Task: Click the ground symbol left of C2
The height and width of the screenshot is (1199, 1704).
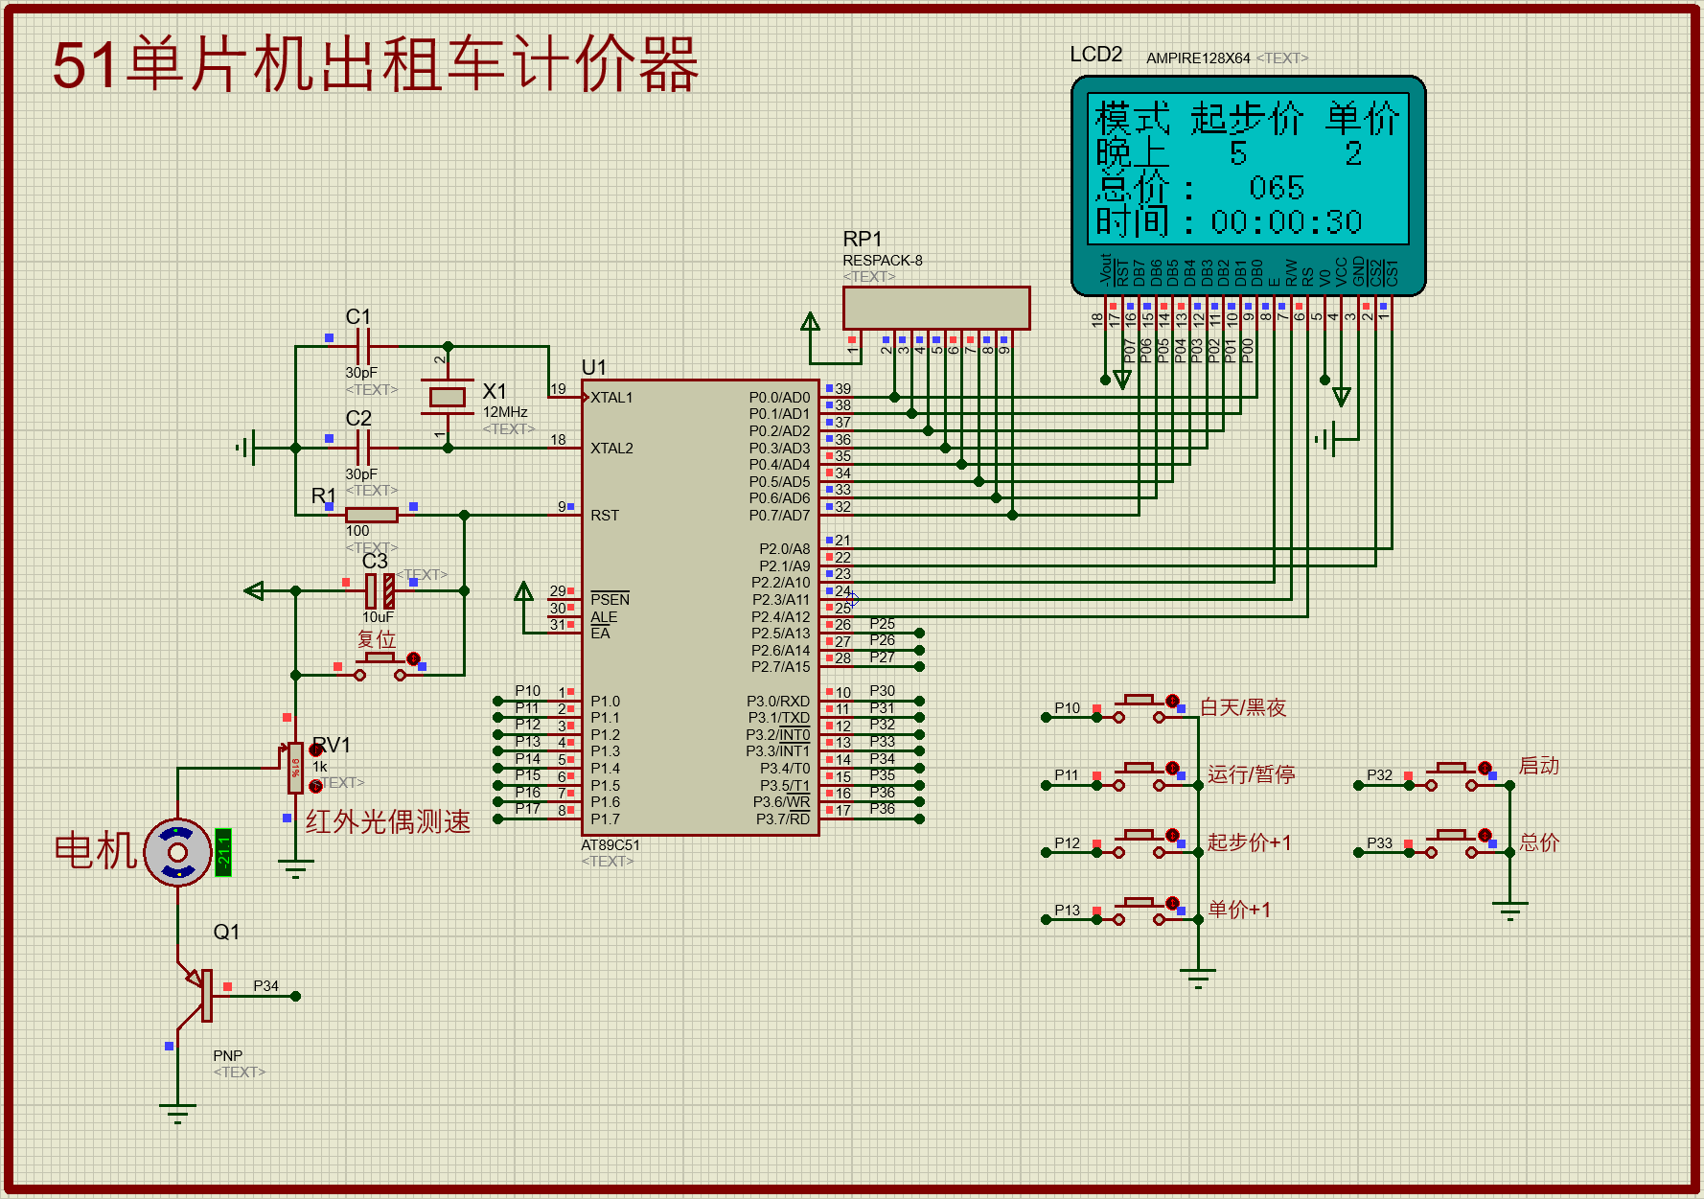Action: (247, 448)
